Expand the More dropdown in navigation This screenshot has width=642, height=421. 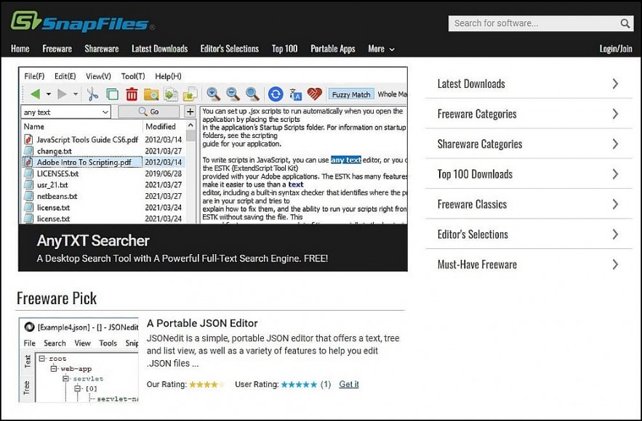pos(381,49)
